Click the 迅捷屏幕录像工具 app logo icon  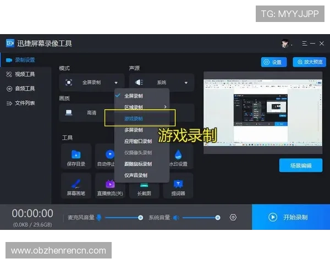(10, 43)
